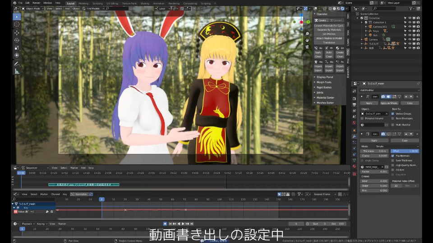
Task: Click Convert Materials For Cycles button
Action: (329, 25)
